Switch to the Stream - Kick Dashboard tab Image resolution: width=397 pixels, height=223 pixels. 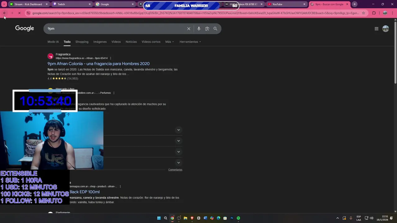[29, 4]
